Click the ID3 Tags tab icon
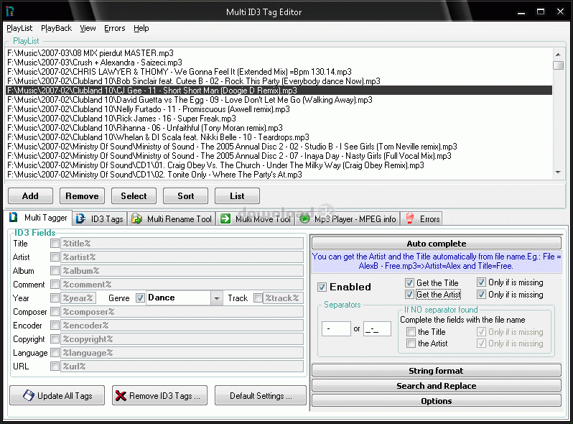 [80, 218]
